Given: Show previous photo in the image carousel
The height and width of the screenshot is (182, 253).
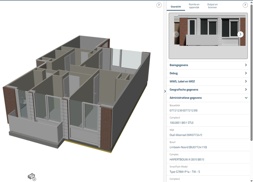Looking at the screenshot, I should [x=177, y=34].
